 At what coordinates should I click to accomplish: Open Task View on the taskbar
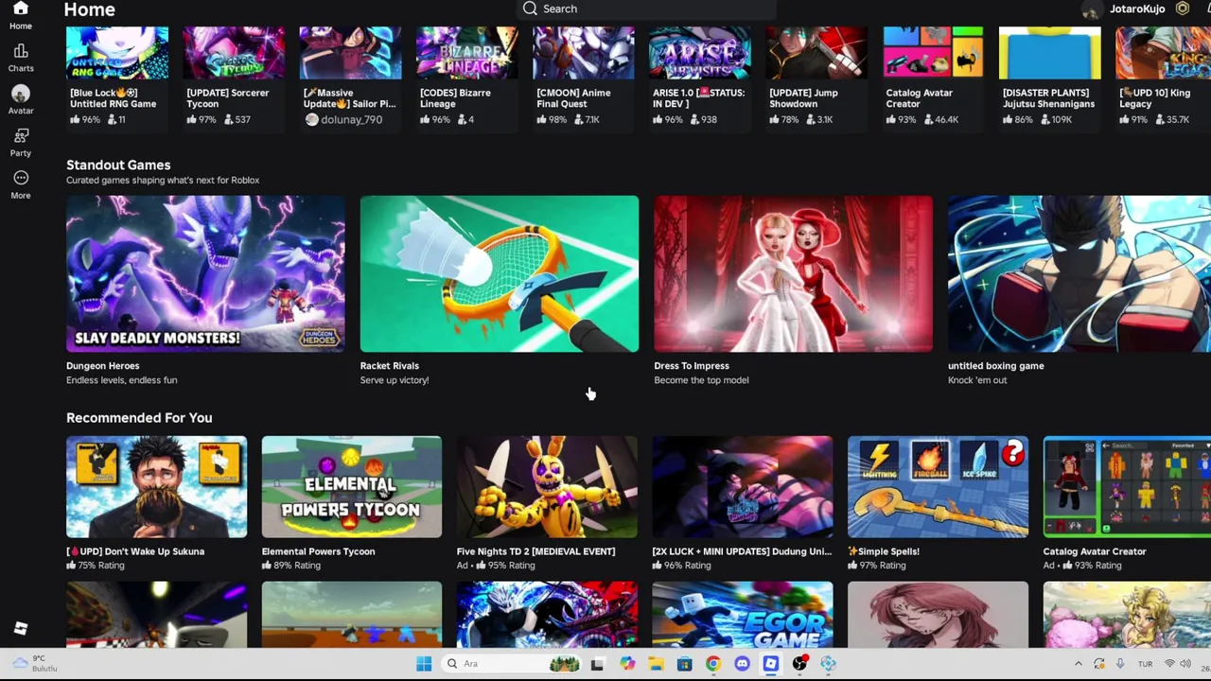click(597, 664)
